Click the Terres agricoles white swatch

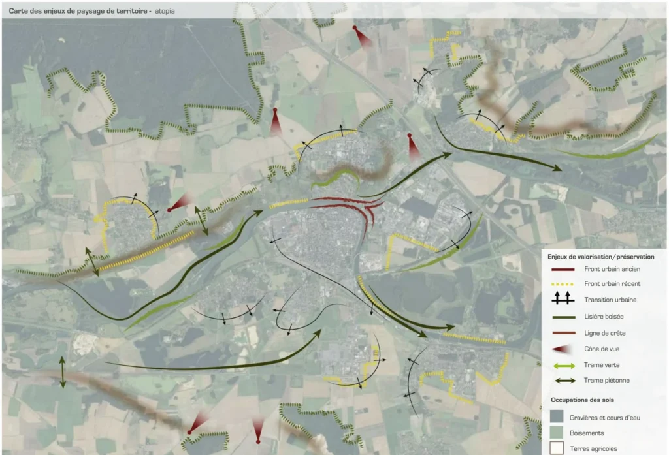557,448
